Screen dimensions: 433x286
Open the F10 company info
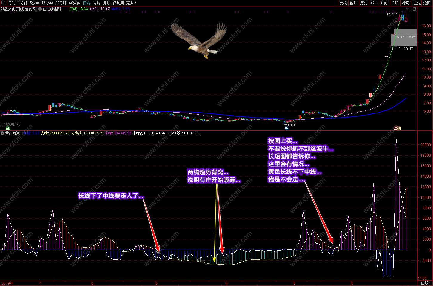click(x=395, y=3)
